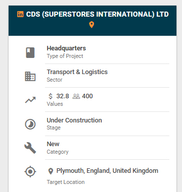Viewport: 182px width, 192px height.
Task: Click the people icon beside 400
Action: point(76,96)
